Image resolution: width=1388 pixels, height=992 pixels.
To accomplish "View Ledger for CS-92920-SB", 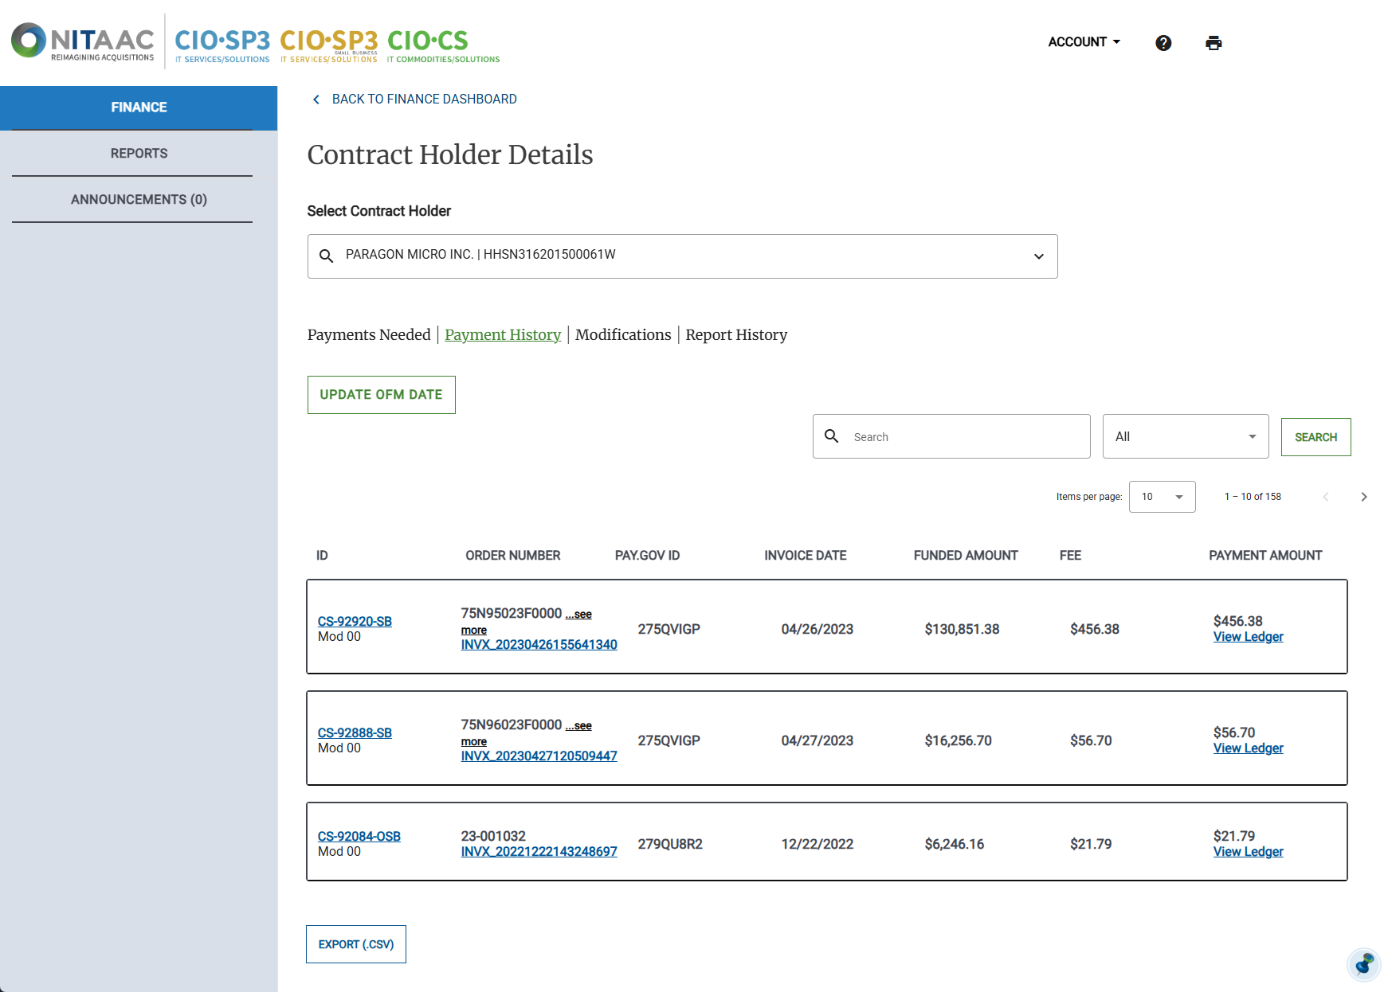I will click(1248, 636).
